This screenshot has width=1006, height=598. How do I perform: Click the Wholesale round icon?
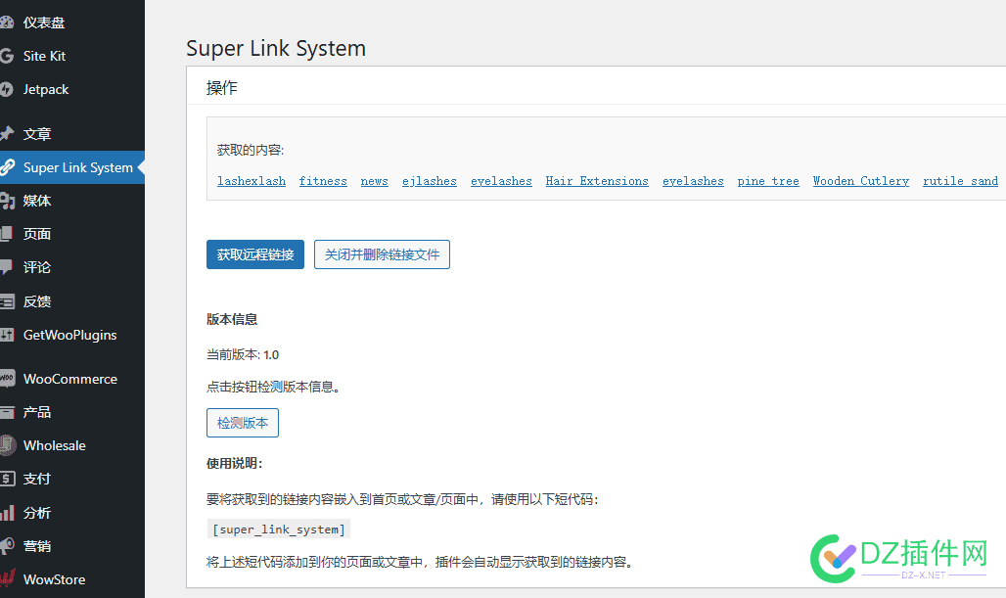7,445
